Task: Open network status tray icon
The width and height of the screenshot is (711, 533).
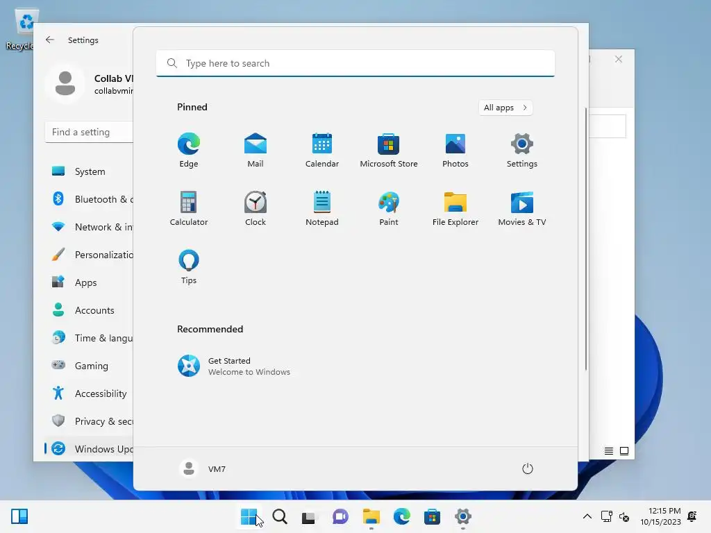Action: point(606,516)
